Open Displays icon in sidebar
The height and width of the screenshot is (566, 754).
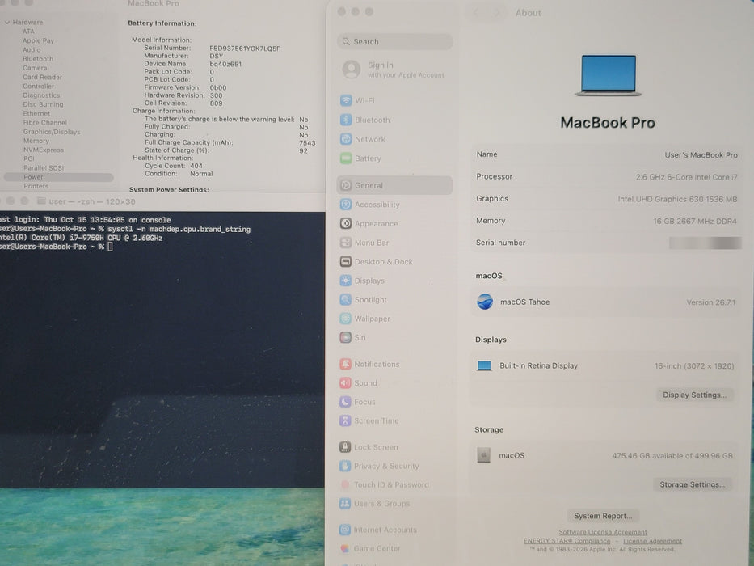point(346,281)
